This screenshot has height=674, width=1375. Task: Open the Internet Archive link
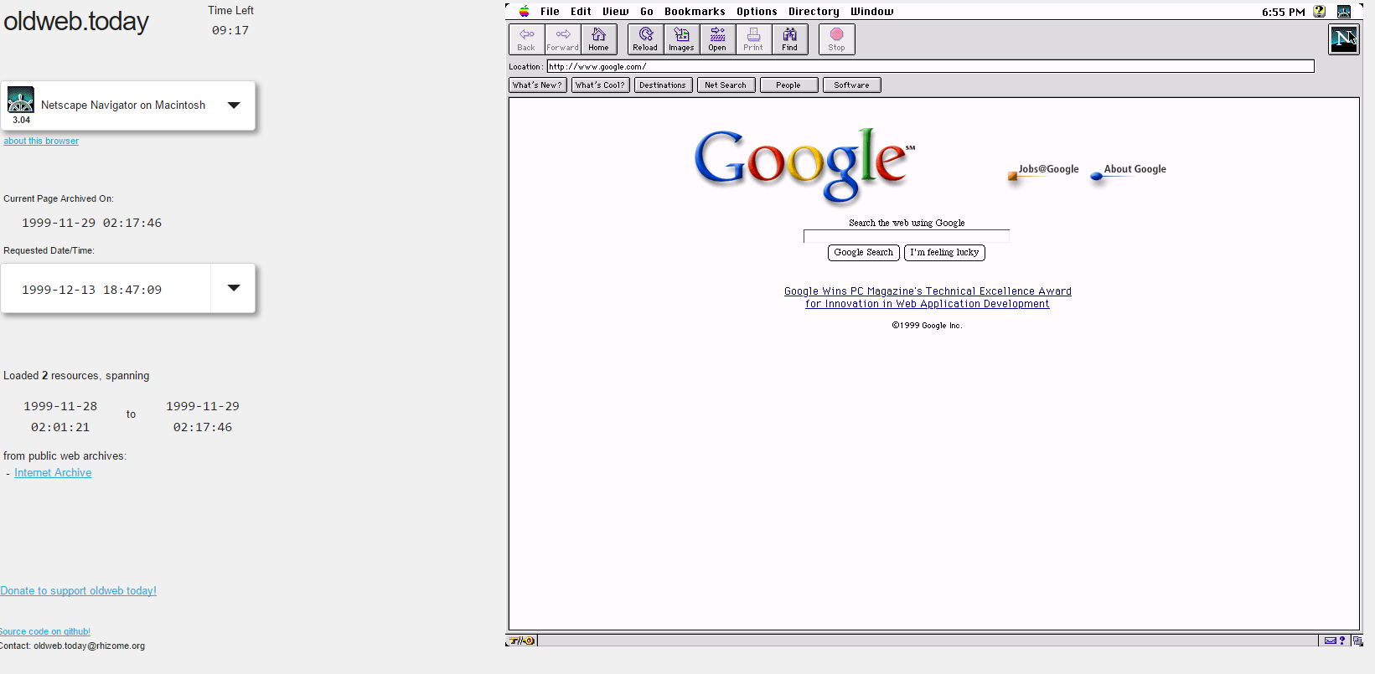53,473
